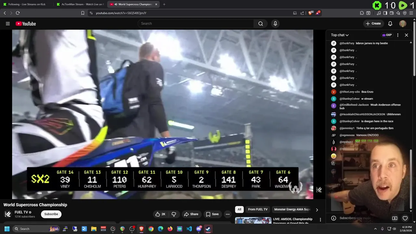This screenshot has height=234, width=416.
Task: Reload the browser page
Action: 18,13
